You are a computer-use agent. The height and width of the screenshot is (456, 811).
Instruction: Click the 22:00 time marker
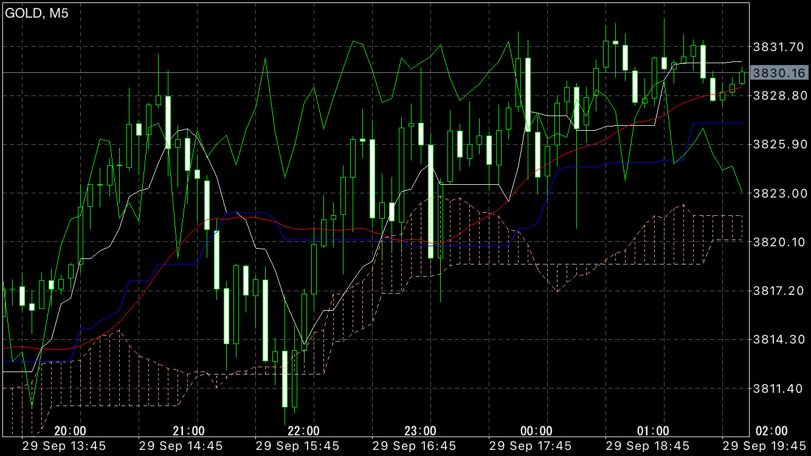pyautogui.click(x=303, y=431)
